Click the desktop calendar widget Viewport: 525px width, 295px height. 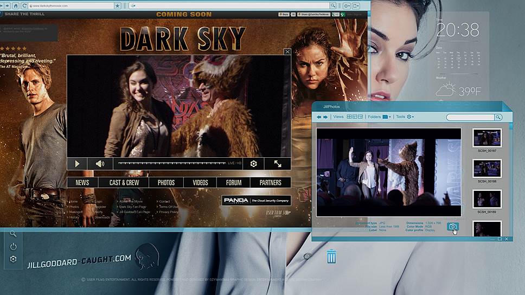click(458, 60)
